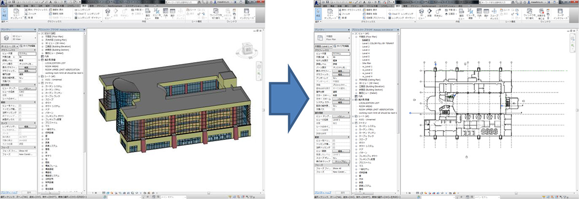
Task: Click Cut Profile in the right Revit window
Action: 374,18
